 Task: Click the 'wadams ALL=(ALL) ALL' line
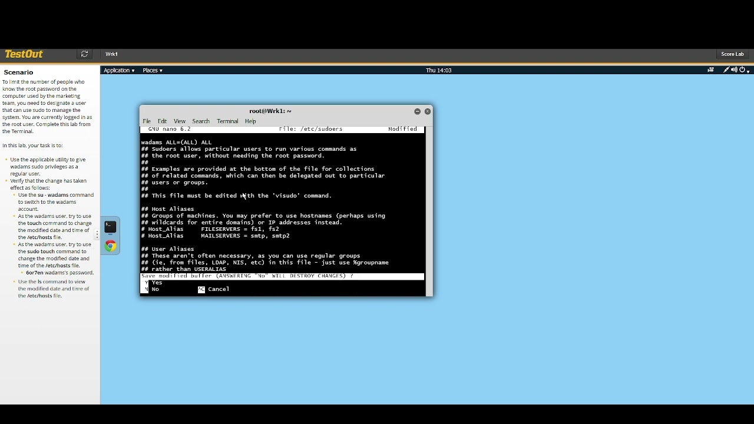coord(176,143)
